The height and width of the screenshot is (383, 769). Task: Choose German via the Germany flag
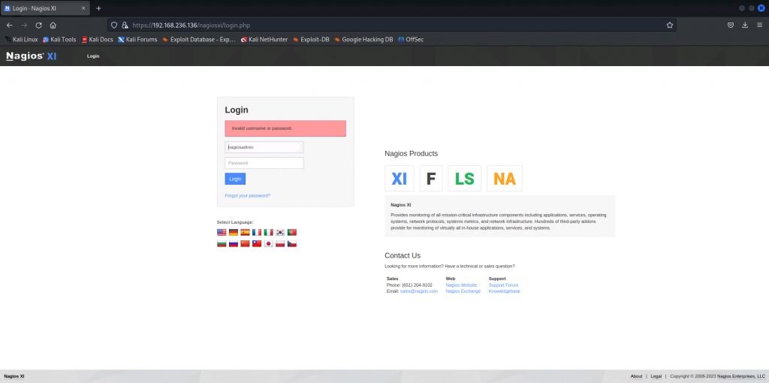click(x=234, y=233)
